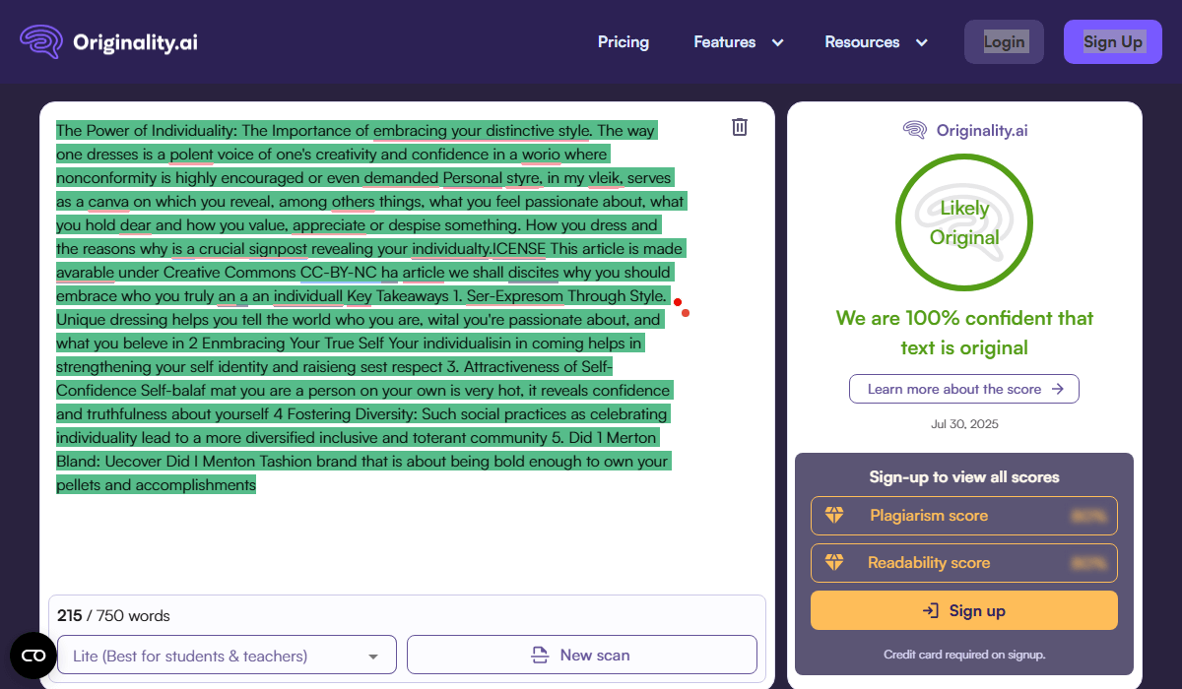Click the Login button
Image resolution: width=1182 pixels, height=689 pixels.
point(1004,41)
